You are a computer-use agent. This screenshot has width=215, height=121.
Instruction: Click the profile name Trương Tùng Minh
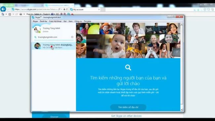pyautogui.click(x=51, y=28)
